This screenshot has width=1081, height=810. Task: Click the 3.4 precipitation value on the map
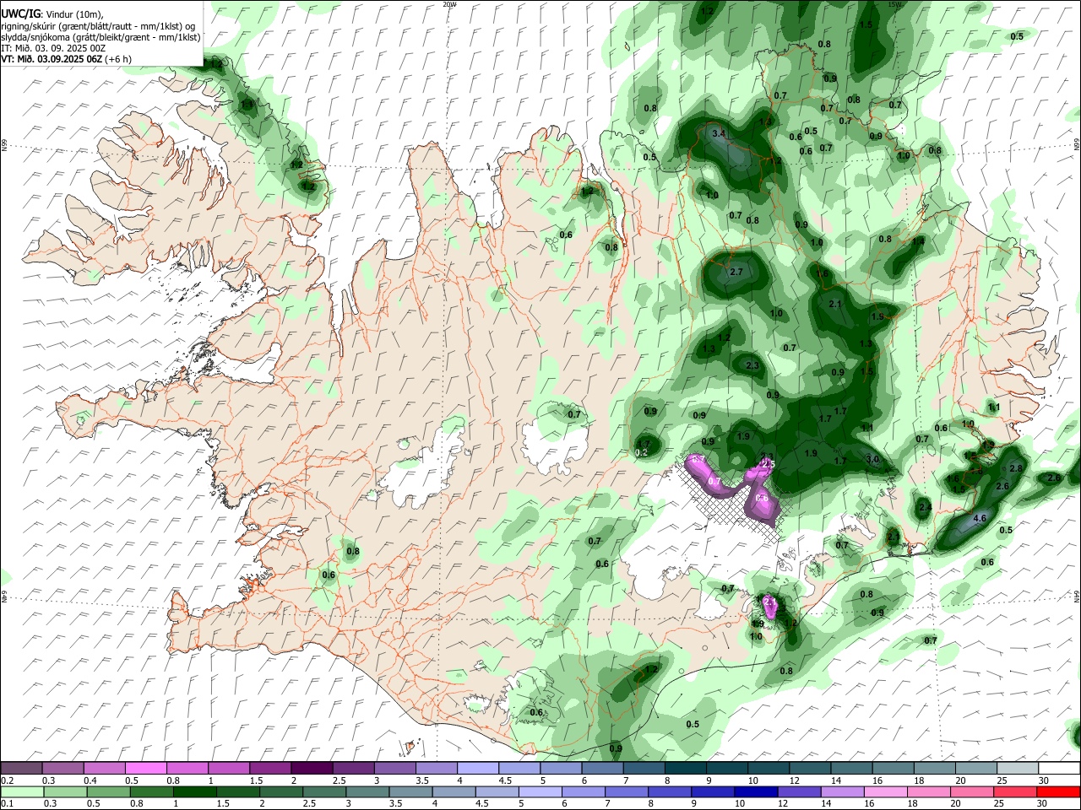(719, 133)
